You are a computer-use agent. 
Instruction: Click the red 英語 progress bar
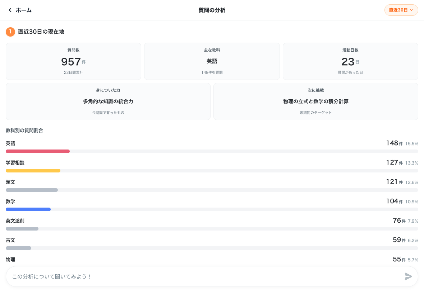38,151
